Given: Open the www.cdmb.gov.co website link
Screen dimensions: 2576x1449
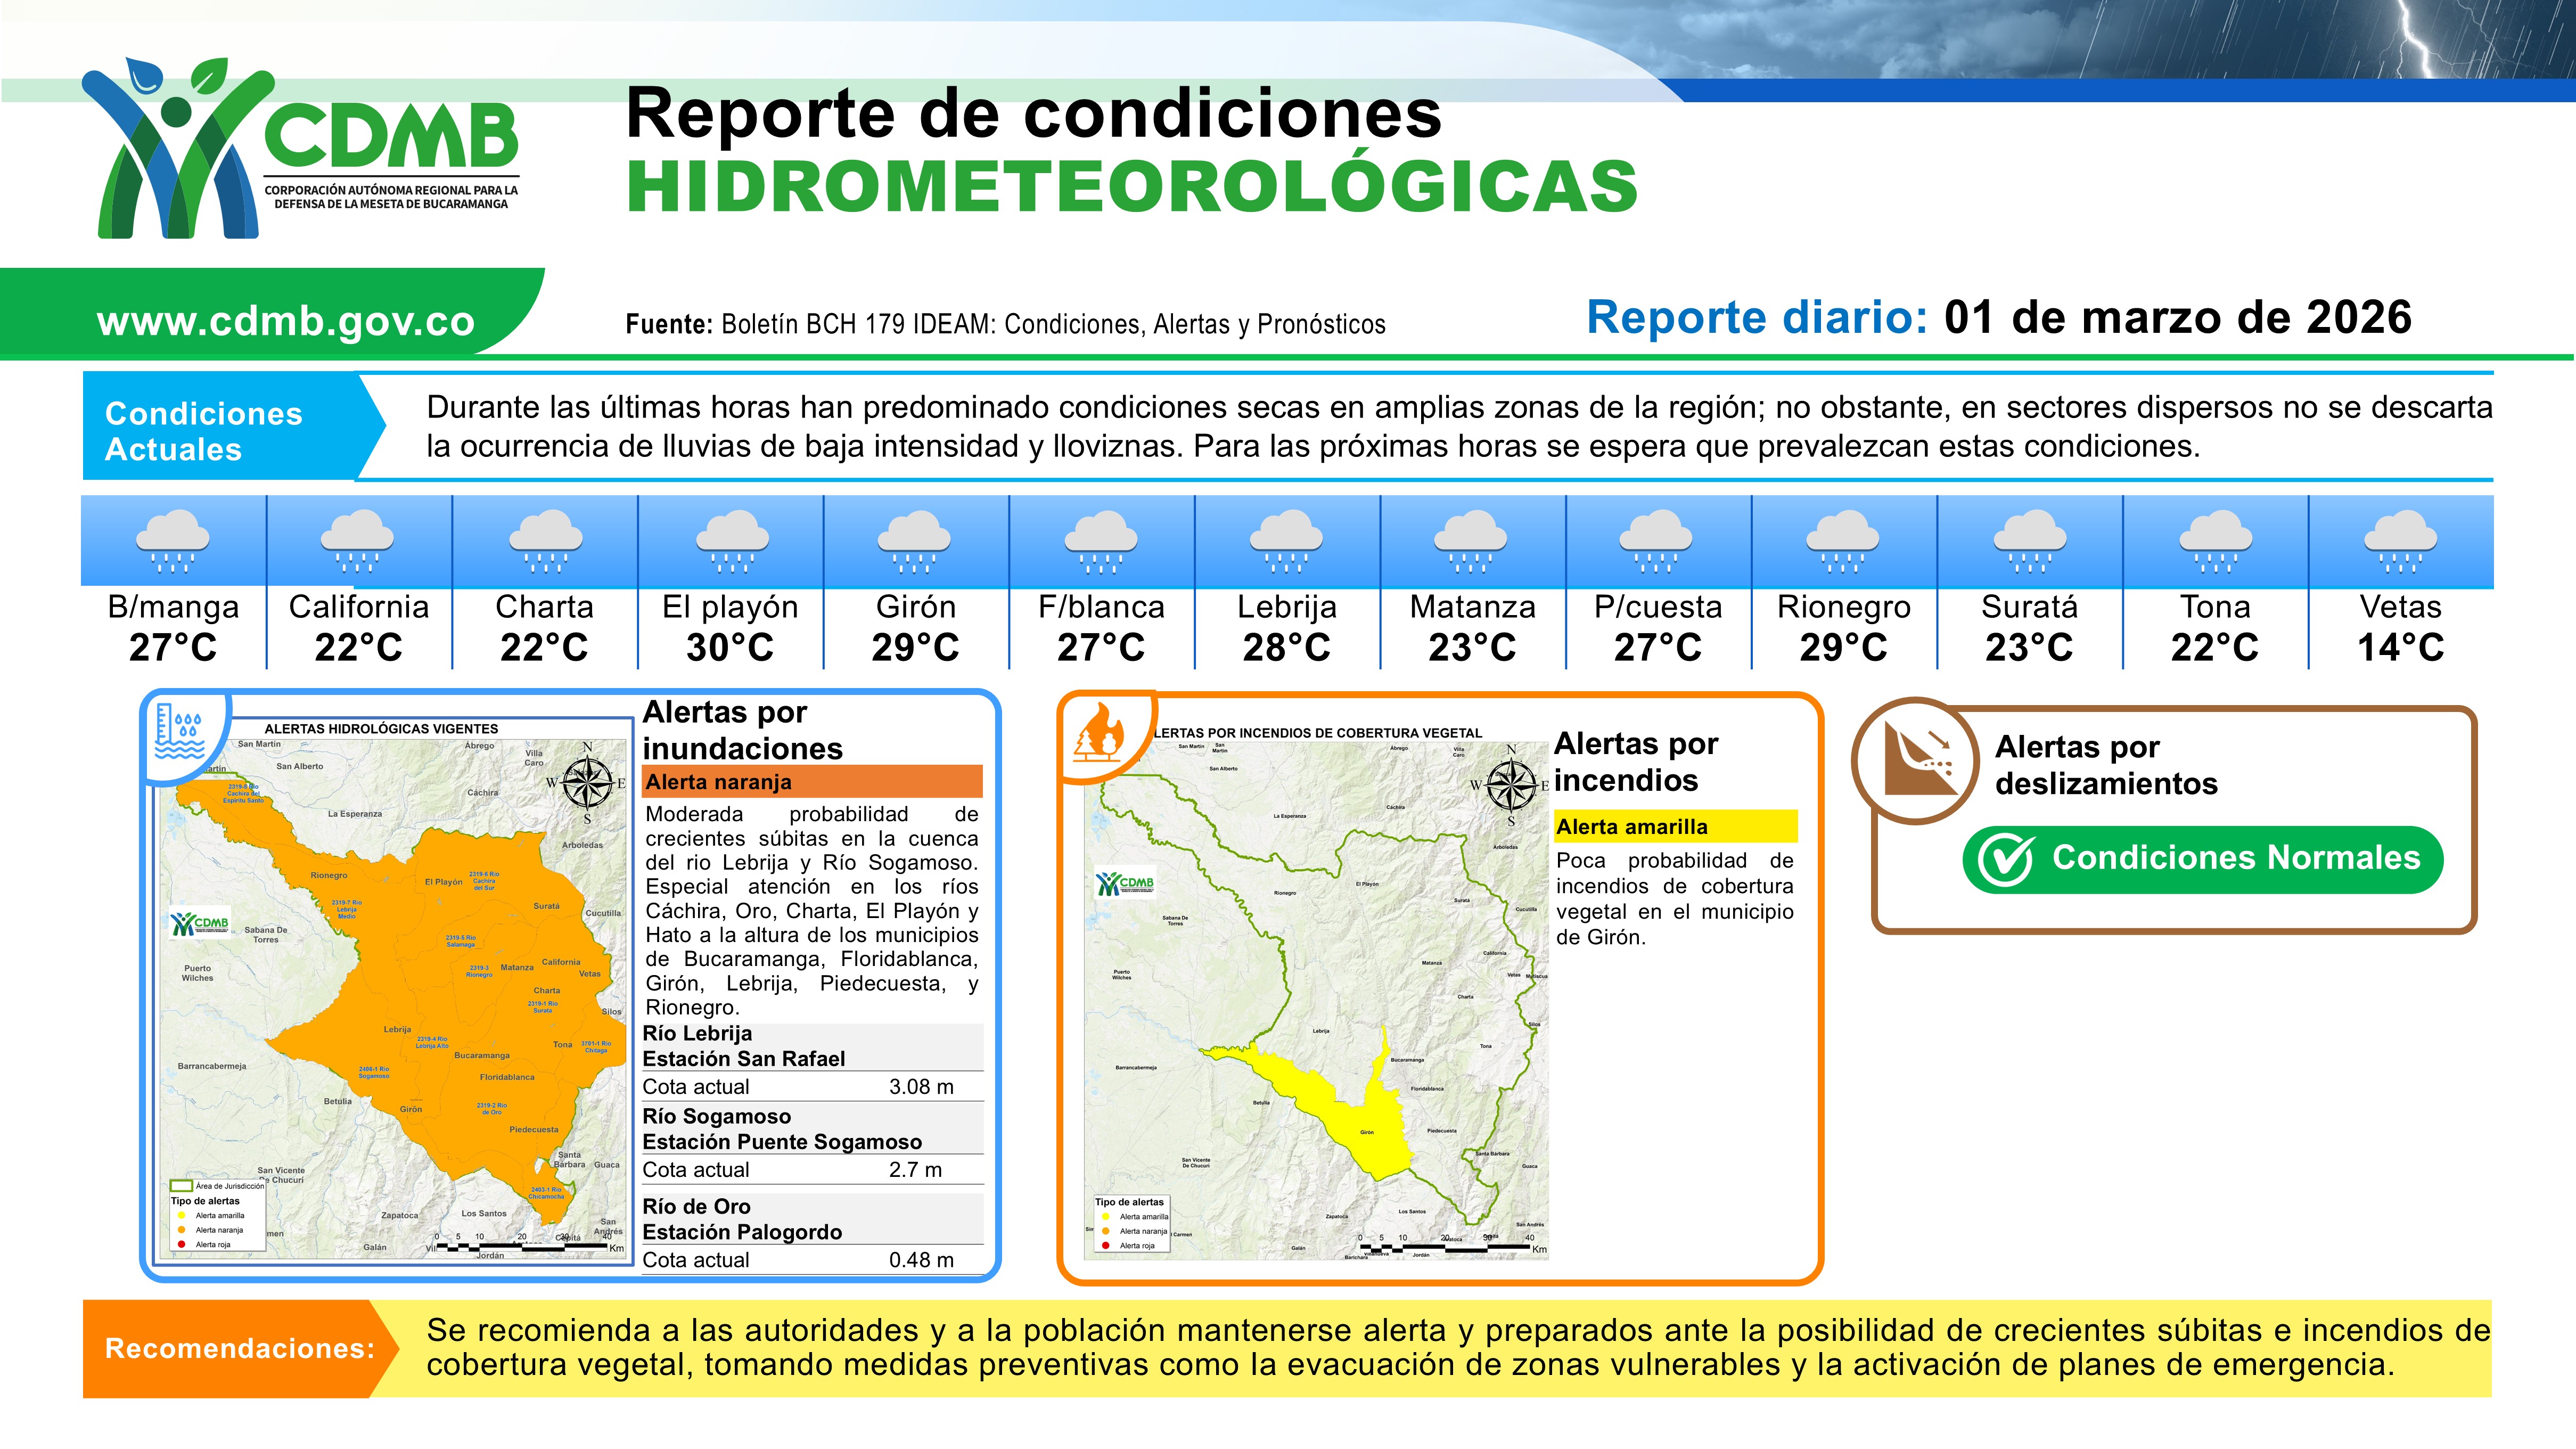Looking at the screenshot, I should tap(285, 321).
